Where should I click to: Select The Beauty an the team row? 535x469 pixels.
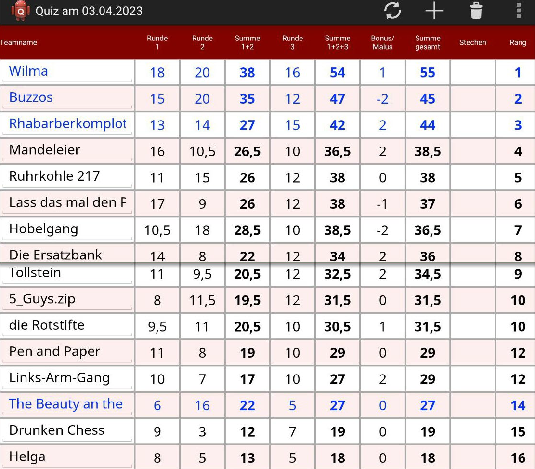pyautogui.click(x=66, y=404)
